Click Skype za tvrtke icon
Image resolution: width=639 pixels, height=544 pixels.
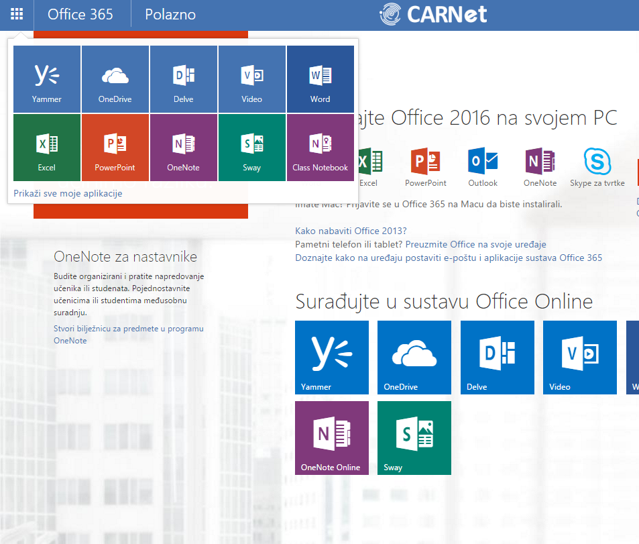pos(597,166)
